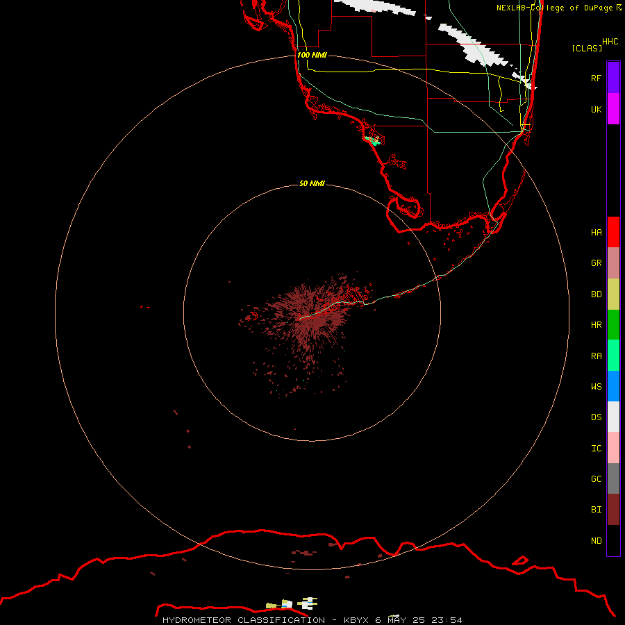Screen dimensions: 625x625
Task: Click the 50 NMI range ring label
Action: (312, 183)
